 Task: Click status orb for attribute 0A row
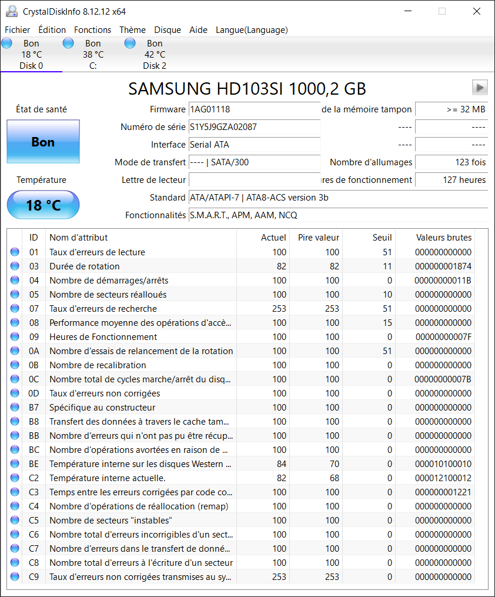pyautogui.click(x=15, y=351)
